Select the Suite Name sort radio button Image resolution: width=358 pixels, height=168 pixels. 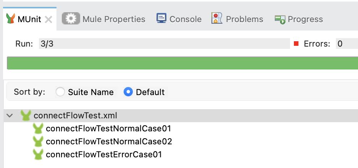pyautogui.click(x=60, y=92)
